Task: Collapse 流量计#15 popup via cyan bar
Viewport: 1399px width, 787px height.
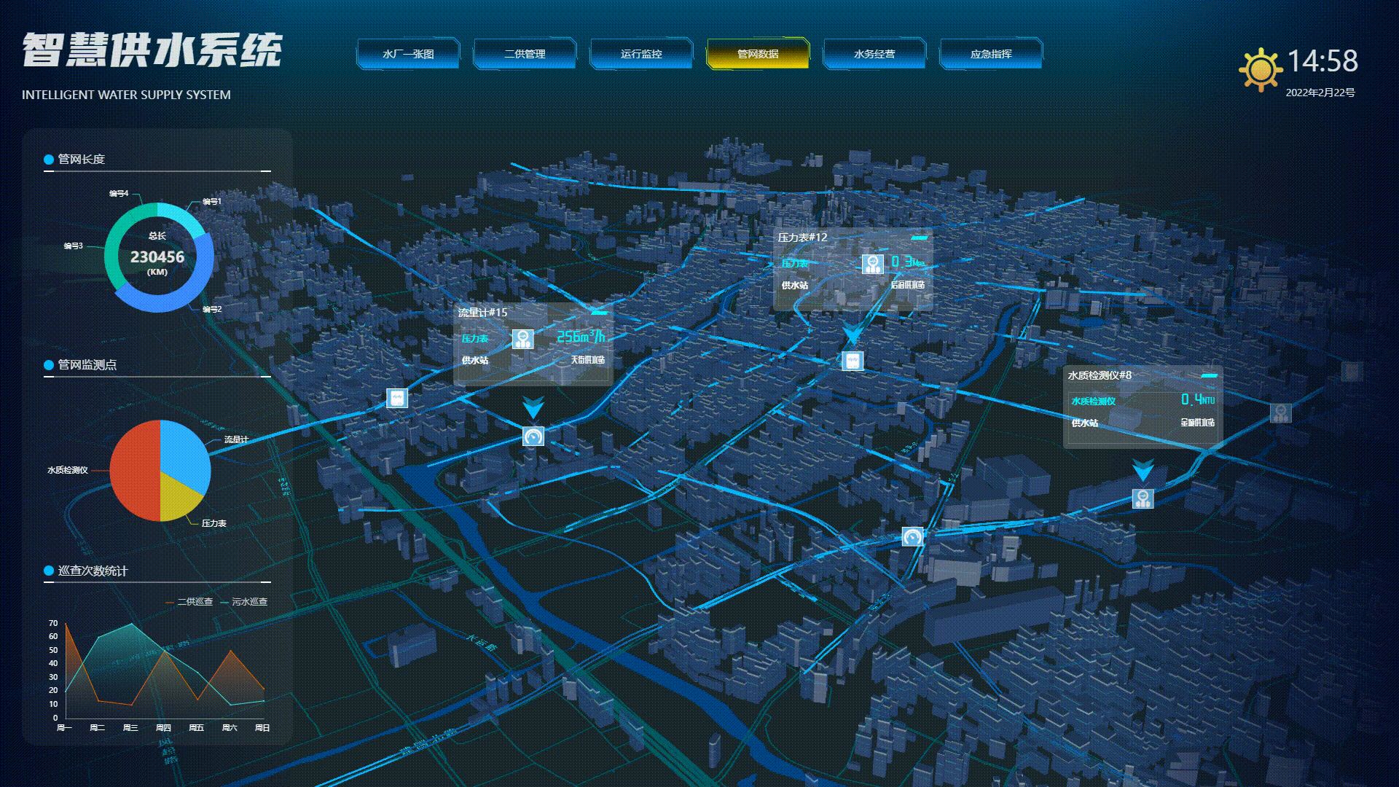Action: click(599, 313)
